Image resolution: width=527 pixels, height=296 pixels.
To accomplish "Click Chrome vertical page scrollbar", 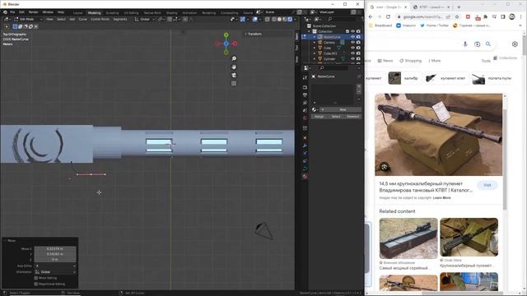I will pyautogui.click(x=525, y=45).
